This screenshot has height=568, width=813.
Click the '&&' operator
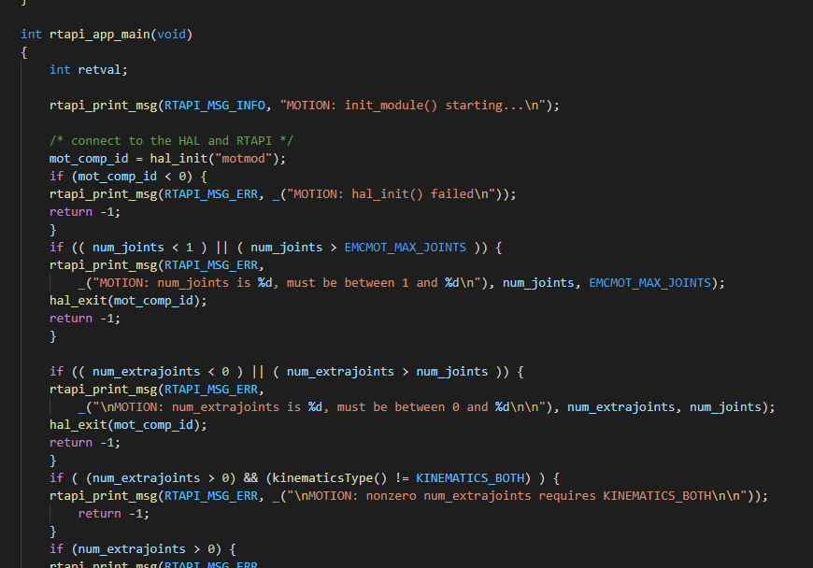(250, 477)
